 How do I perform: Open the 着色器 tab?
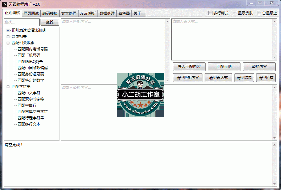(124, 13)
